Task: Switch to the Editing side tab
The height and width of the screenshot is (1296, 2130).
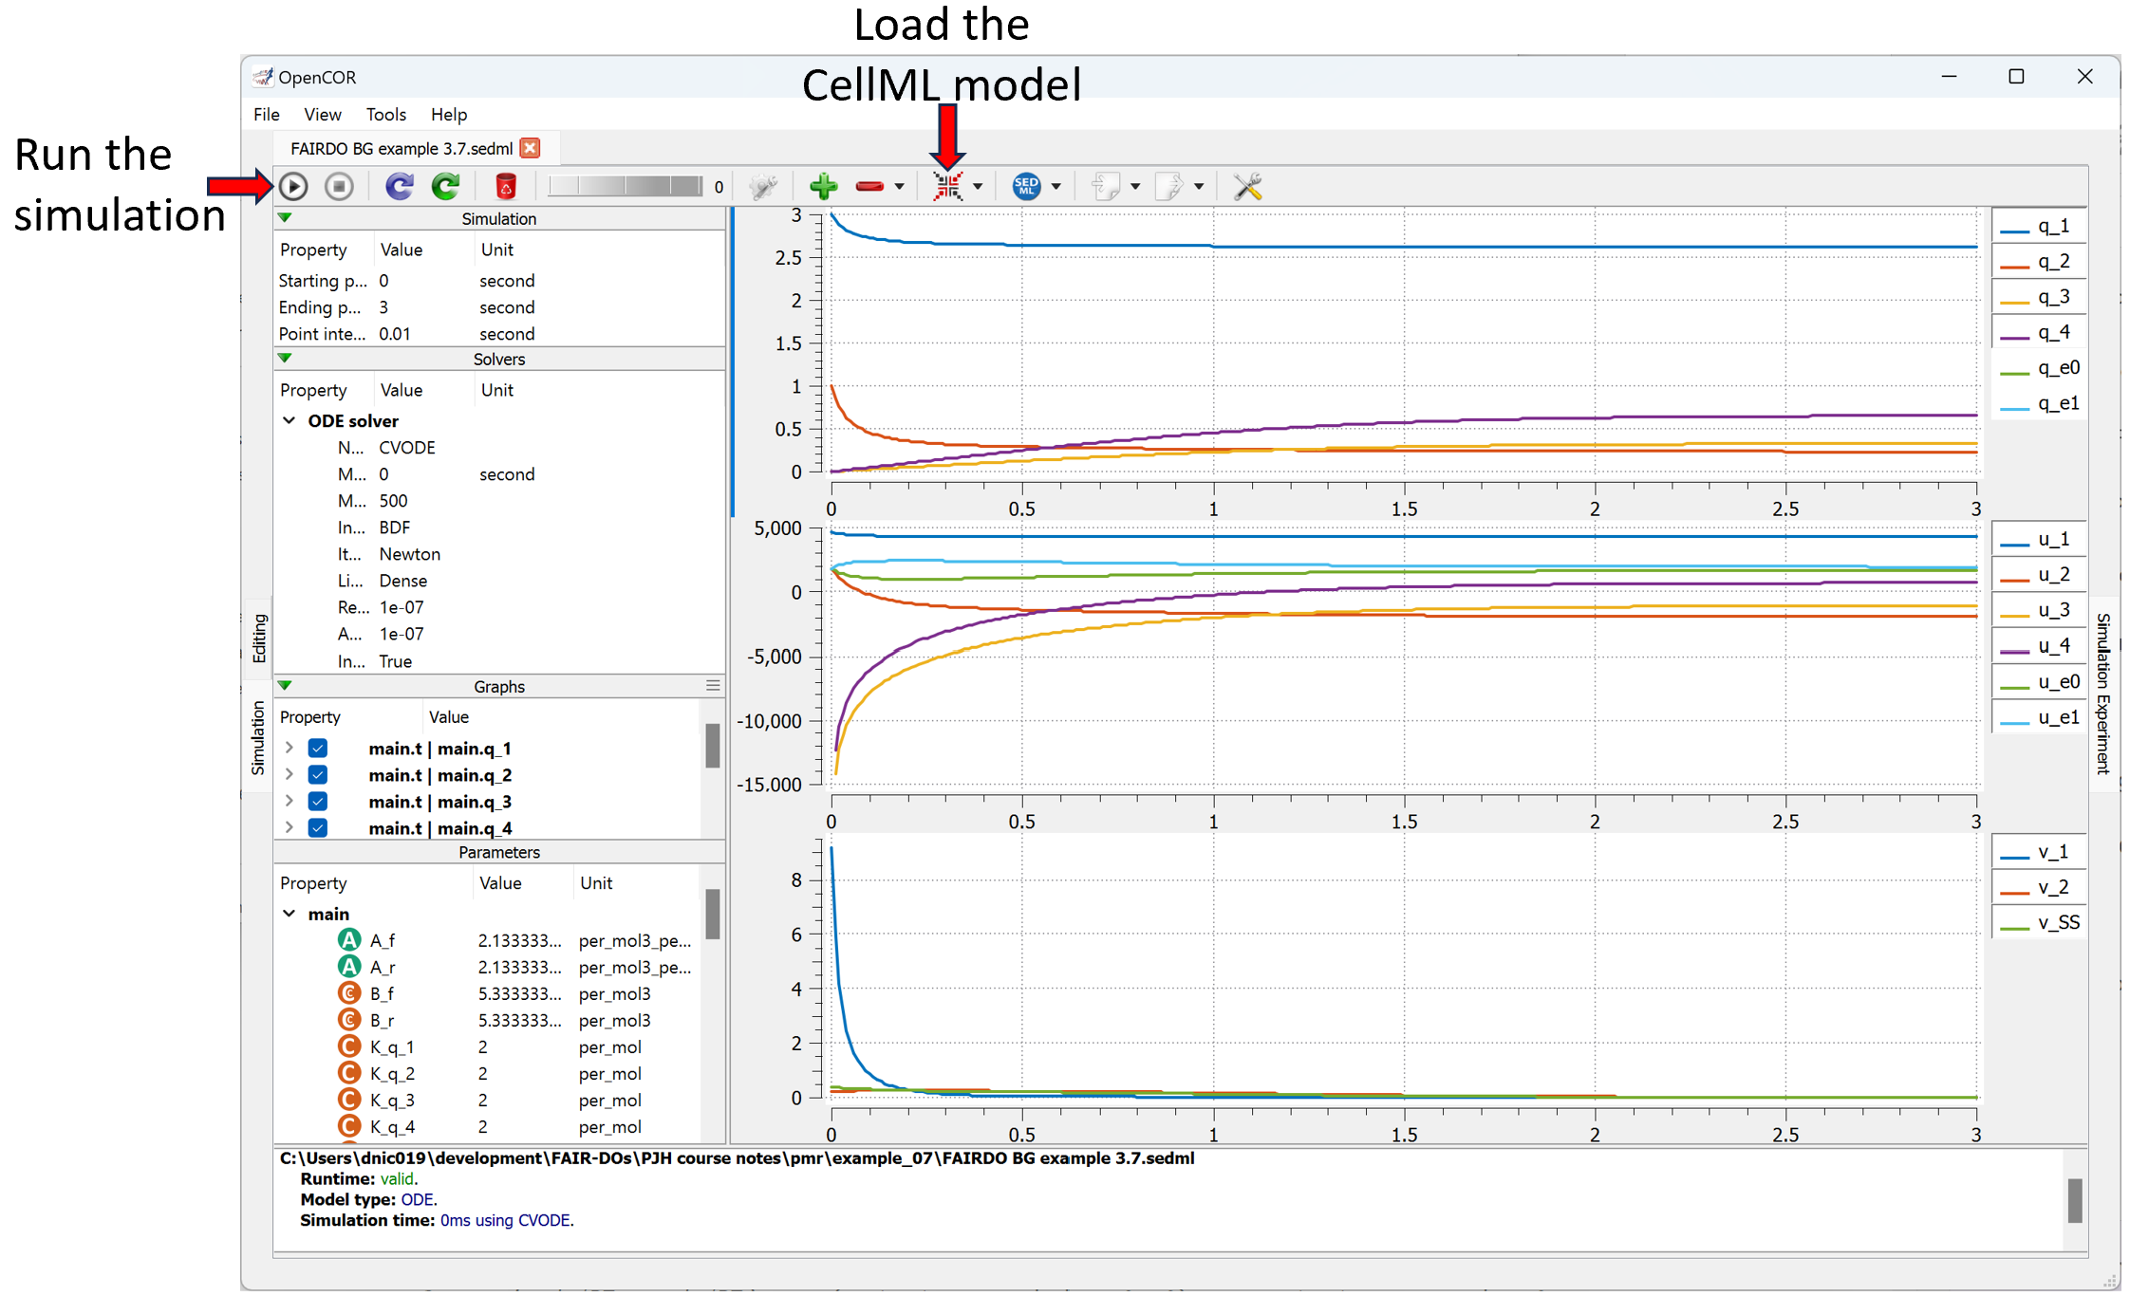Action: [259, 638]
